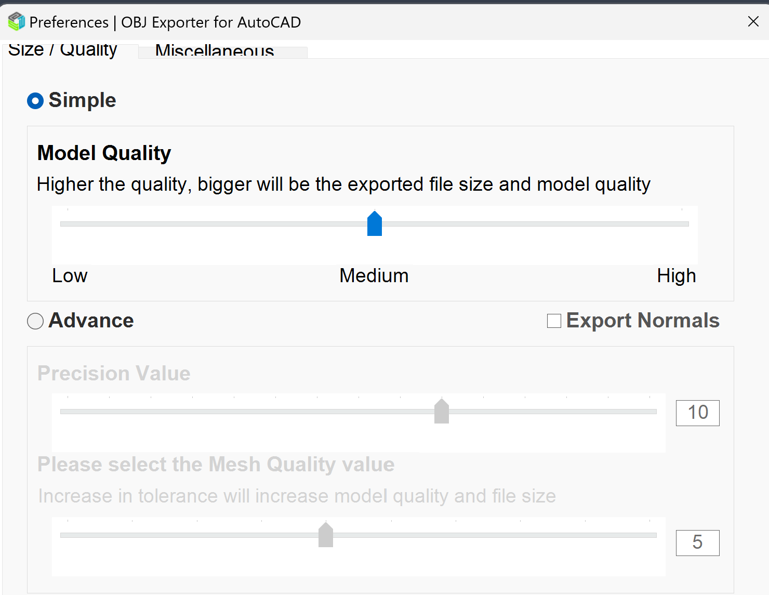Open the Miscellaneous tab
Screen dimensions: 769x595
click(214, 51)
